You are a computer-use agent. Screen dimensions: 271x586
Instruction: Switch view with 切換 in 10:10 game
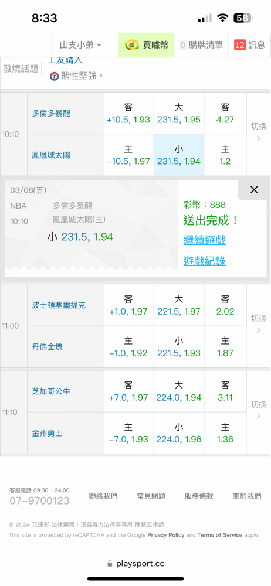click(259, 132)
